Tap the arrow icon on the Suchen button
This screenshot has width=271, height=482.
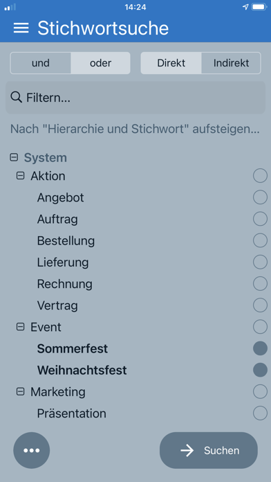pyautogui.click(x=187, y=451)
